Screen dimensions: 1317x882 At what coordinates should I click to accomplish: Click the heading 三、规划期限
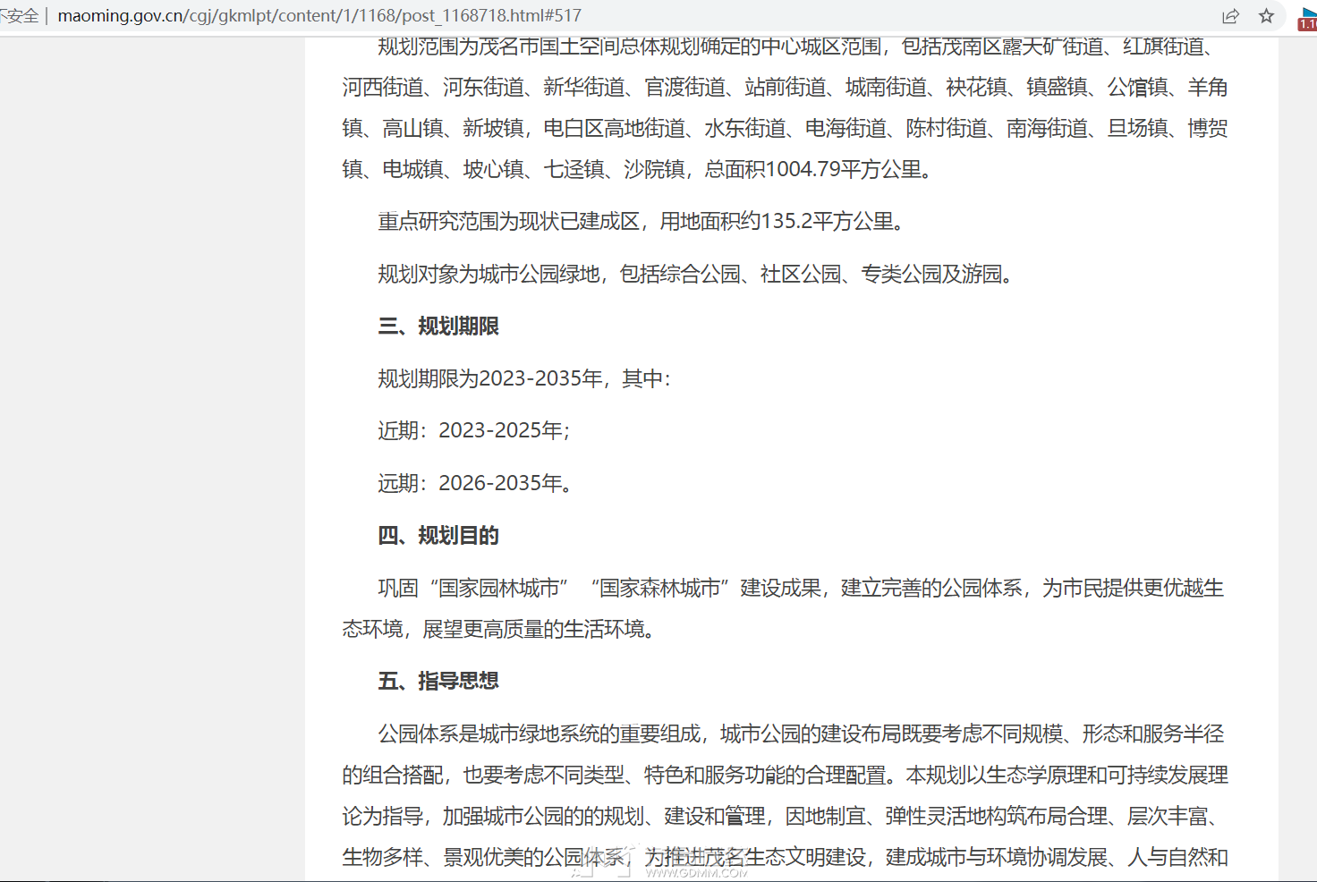(x=438, y=327)
